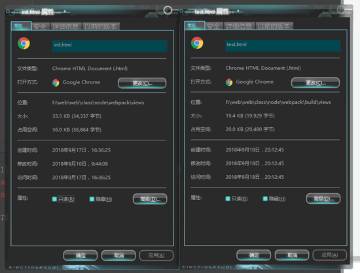Open the 详细信息 tab in init.html properties
Viewport: 360px width, 273px height.
65,27
